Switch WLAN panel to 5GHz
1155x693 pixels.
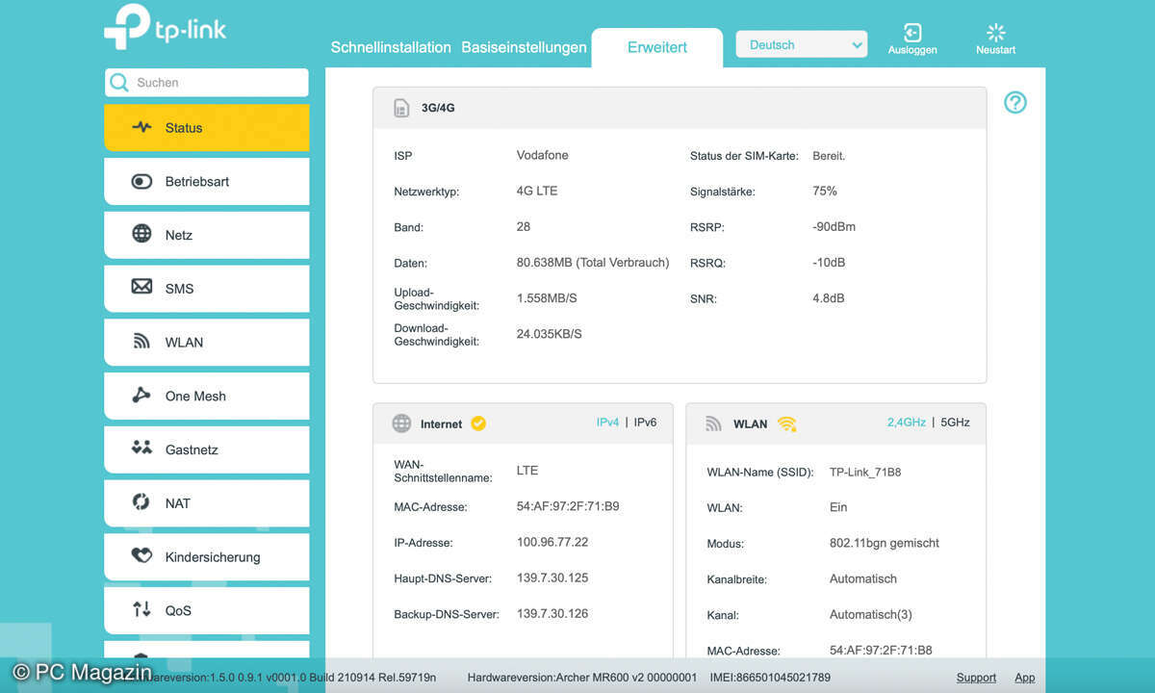click(x=955, y=423)
